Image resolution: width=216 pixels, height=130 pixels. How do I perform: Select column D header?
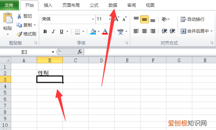[x=102, y=60]
